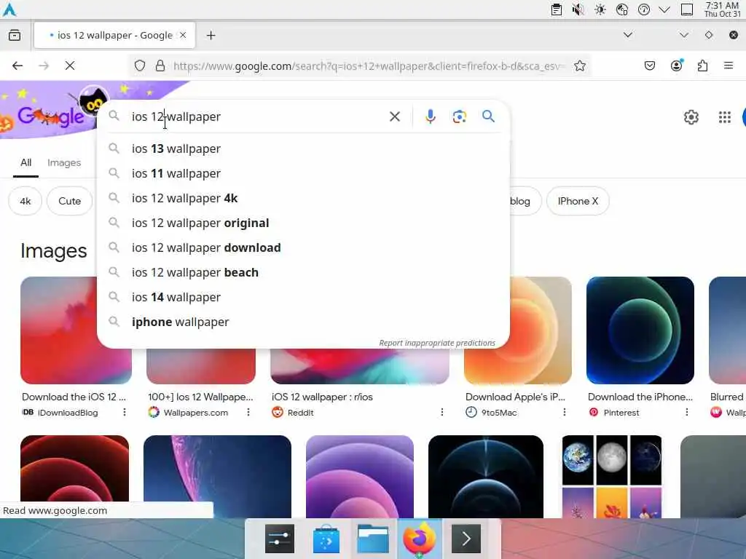The image size is (746, 559).
Task: Adjust brightness from tray sun icon
Action: pyautogui.click(x=600, y=9)
